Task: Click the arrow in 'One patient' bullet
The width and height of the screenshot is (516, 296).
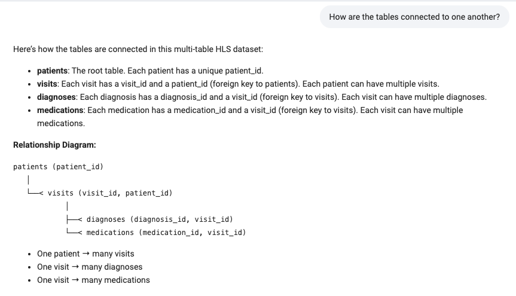Action: [x=86, y=254]
